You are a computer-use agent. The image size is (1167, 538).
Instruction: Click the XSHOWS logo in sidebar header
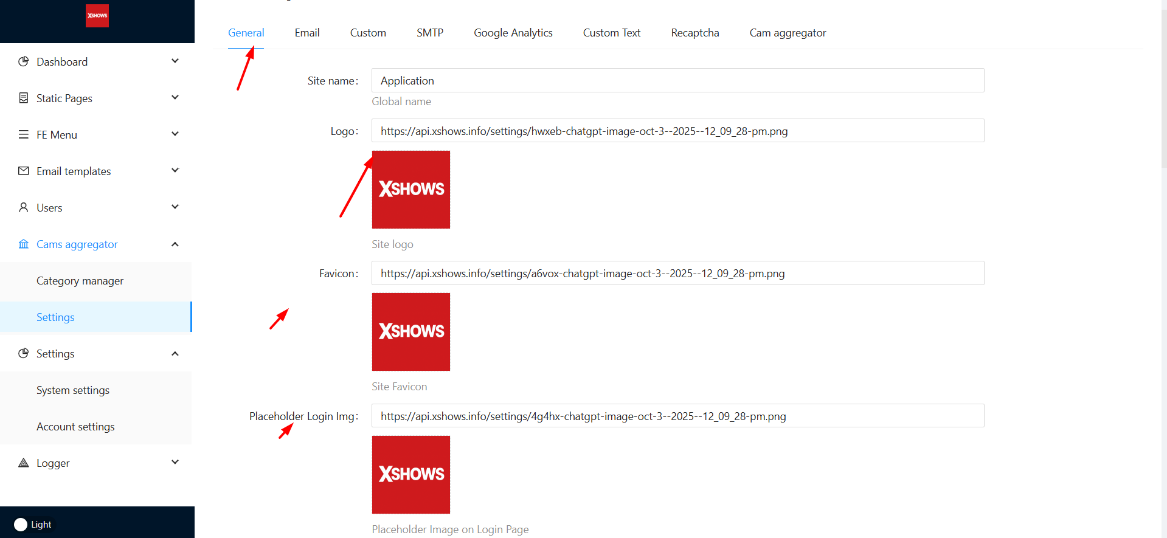(x=97, y=16)
